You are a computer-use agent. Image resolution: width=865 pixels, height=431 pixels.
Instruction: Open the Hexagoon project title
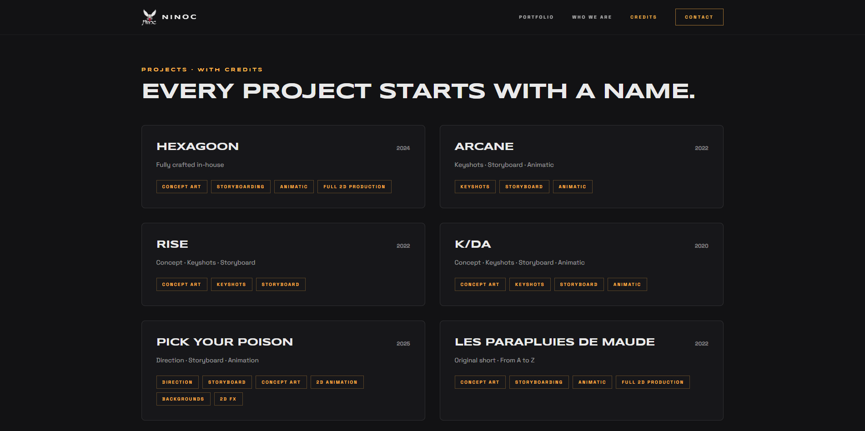(x=197, y=146)
